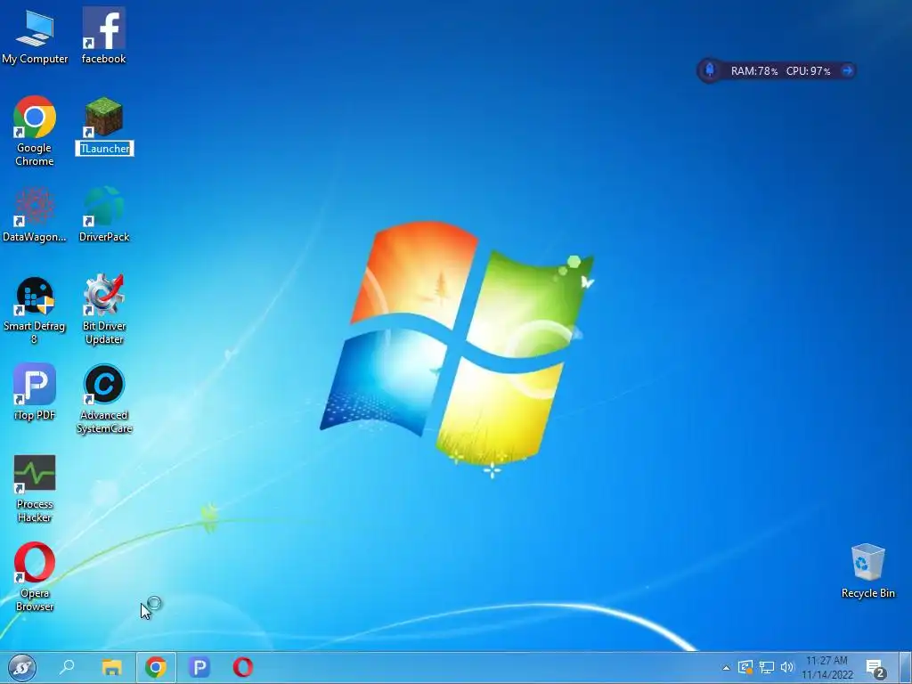Viewport: 912px width, 684px height.
Task: Select the Advanced SystemCare shortcut
Action: coord(104,399)
